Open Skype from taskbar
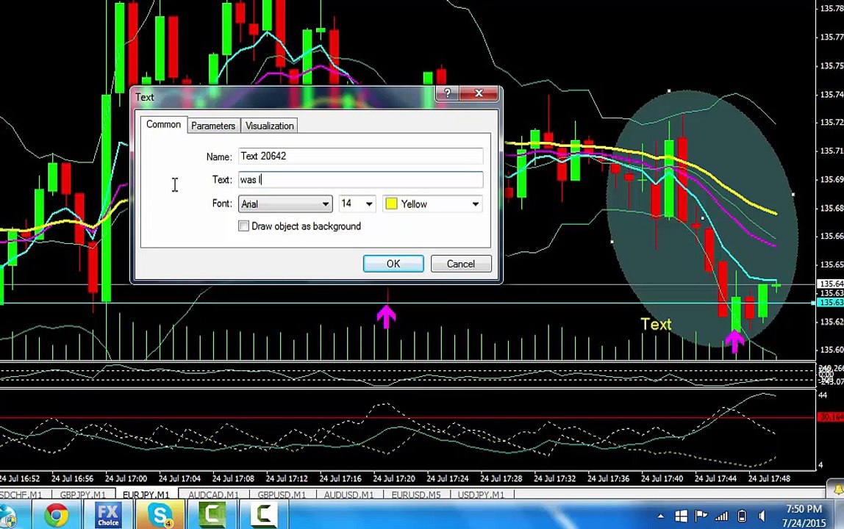Image resolution: width=844 pixels, height=529 pixels. coord(160,516)
